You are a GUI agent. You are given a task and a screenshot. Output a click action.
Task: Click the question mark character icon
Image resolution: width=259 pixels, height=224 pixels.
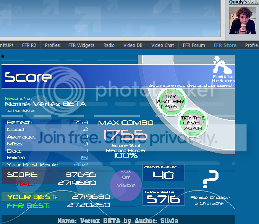(x=210, y=180)
